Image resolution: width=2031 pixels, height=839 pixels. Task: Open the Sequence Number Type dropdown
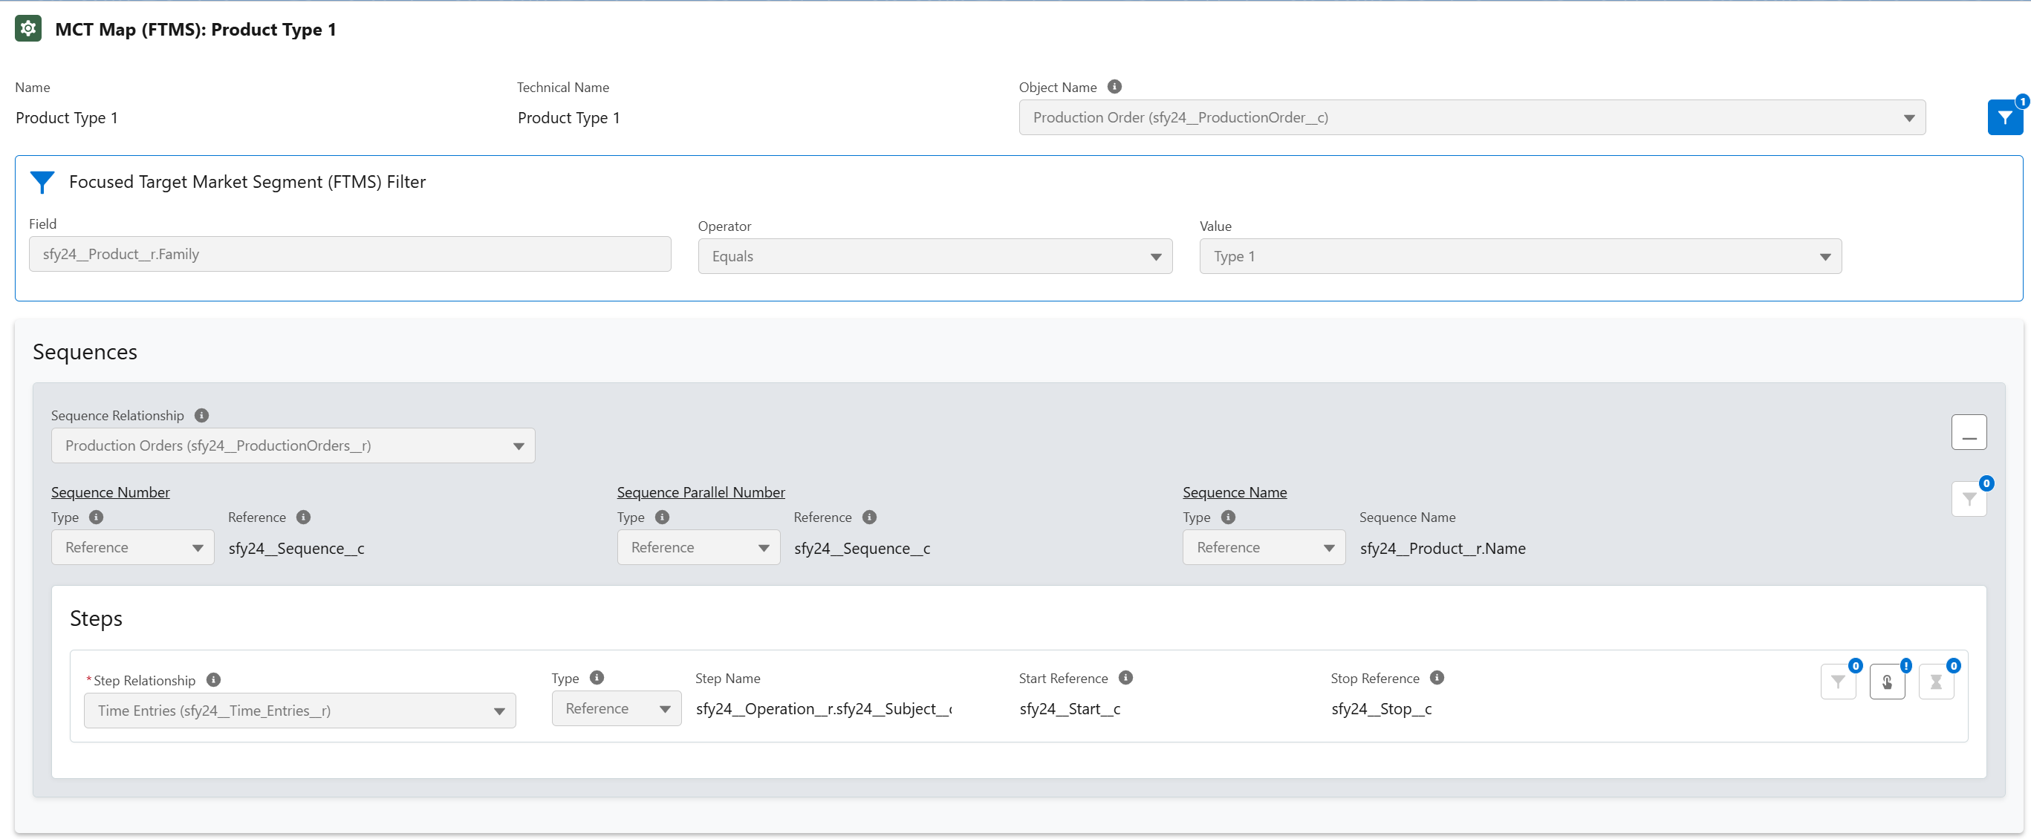[132, 547]
